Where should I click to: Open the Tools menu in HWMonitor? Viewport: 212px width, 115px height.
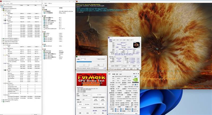click(8, 3)
